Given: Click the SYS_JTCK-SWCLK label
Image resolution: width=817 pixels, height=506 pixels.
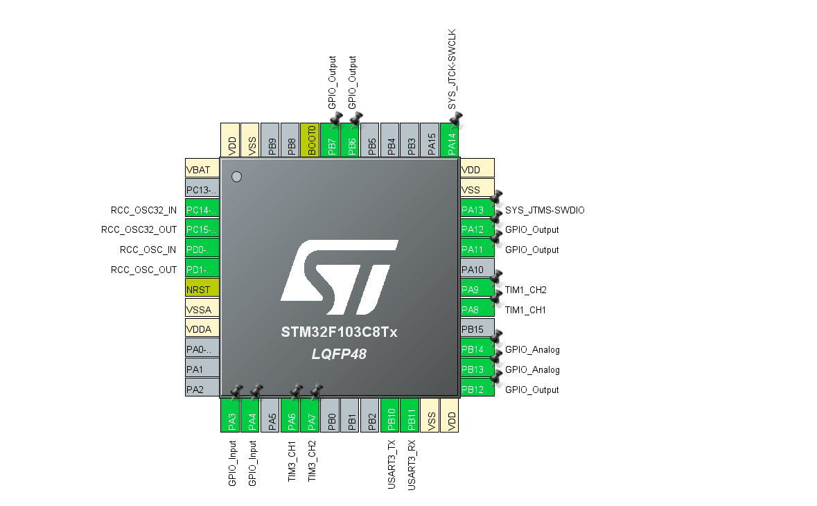Looking at the screenshot, I should click(452, 69).
